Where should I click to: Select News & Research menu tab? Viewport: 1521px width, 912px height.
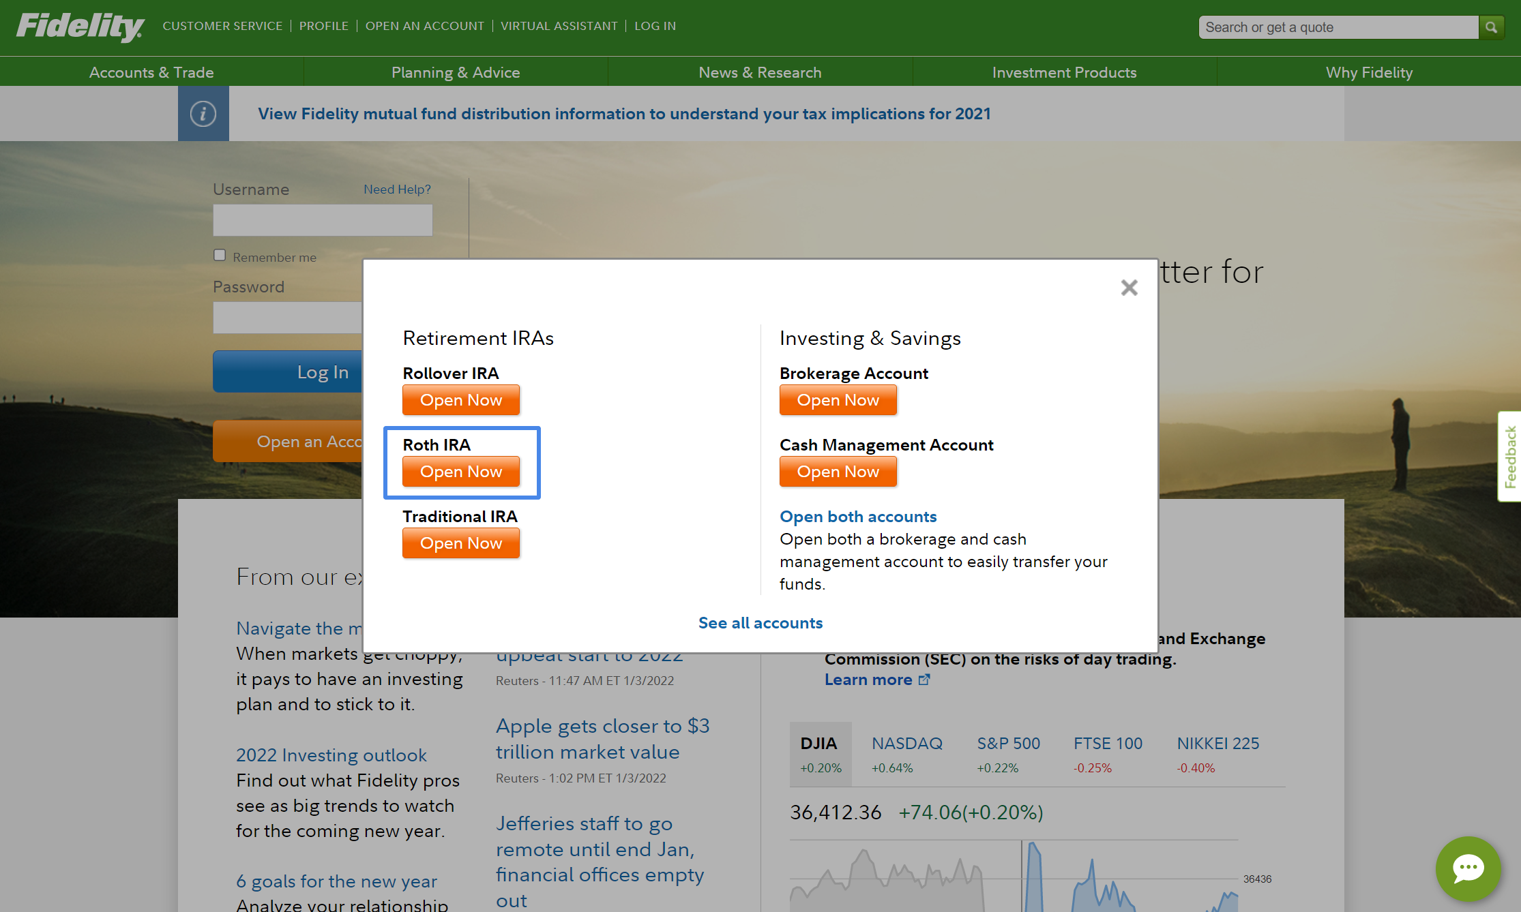coord(760,72)
